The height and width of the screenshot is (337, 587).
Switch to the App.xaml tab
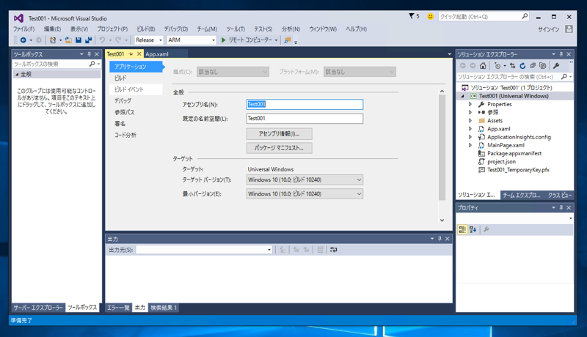pyautogui.click(x=157, y=54)
